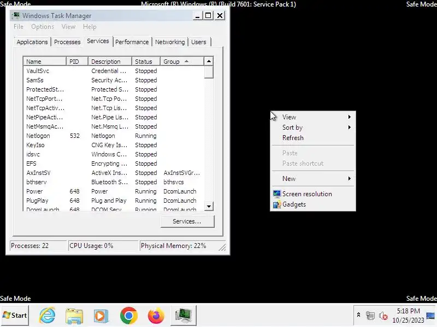Click the Task Manager title bar icon
This screenshot has width=437, height=327.
pyautogui.click(x=16, y=15)
